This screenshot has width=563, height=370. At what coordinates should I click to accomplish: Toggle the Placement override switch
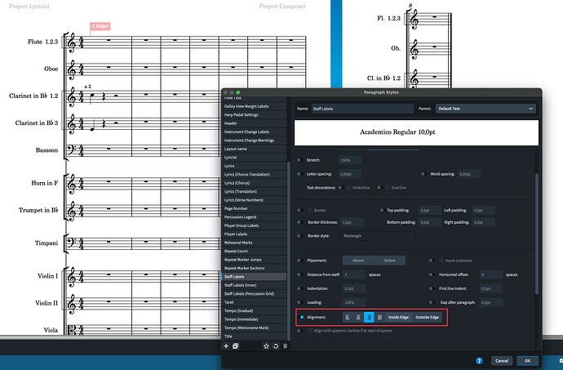299,261
